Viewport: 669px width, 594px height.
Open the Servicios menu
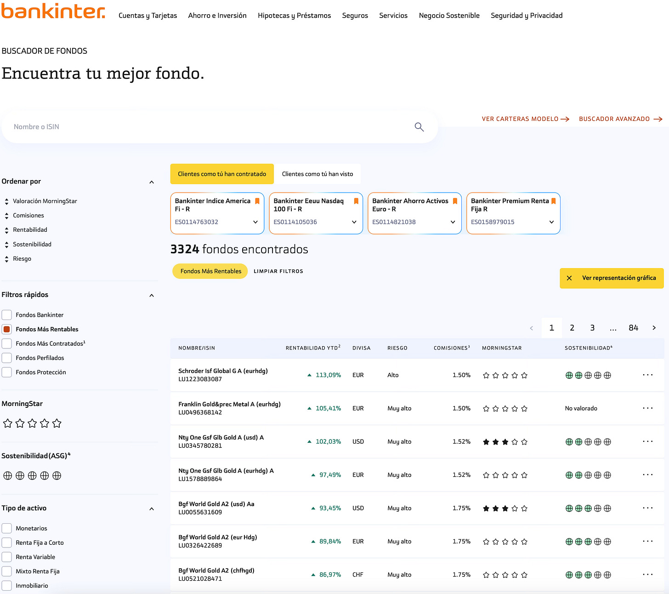393,16
